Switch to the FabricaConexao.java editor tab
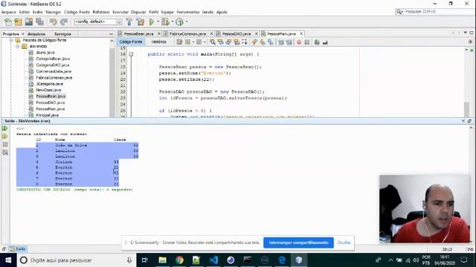The image size is (476, 267). [x=187, y=34]
